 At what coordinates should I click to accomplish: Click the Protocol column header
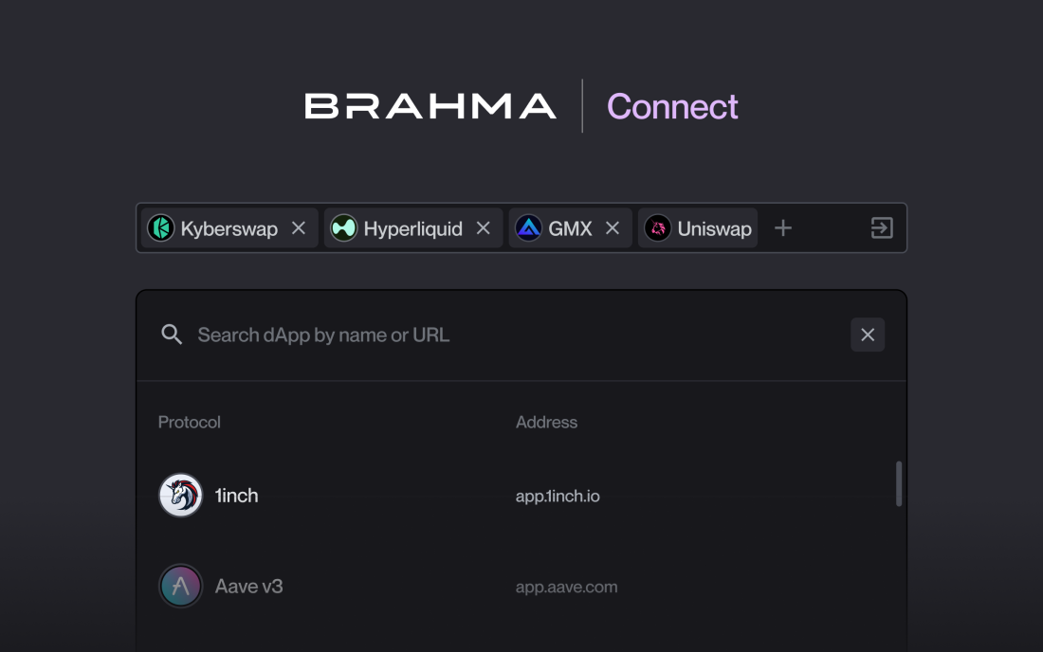(189, 422)
